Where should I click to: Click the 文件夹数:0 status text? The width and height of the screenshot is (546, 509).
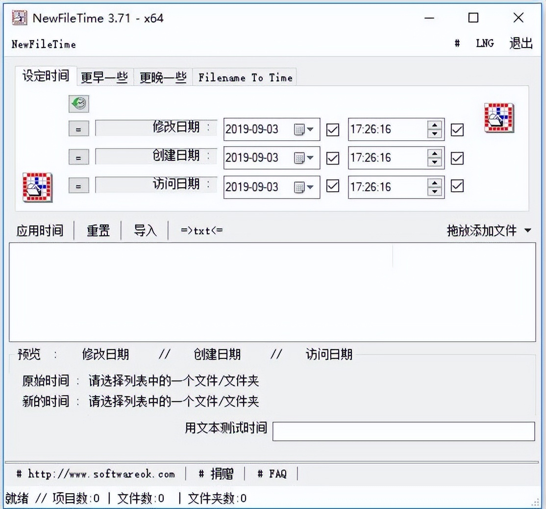tap(217, 499)
